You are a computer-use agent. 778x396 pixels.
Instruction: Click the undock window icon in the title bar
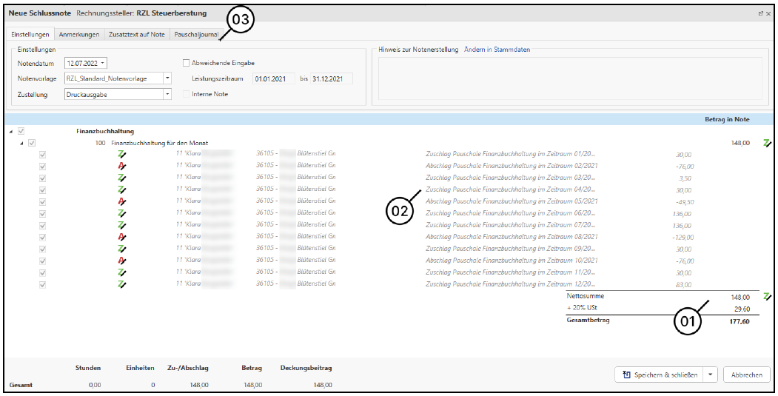click(x=759, y=13)
